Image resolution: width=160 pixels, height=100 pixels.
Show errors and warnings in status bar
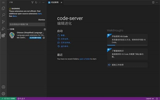click(21, 99)
